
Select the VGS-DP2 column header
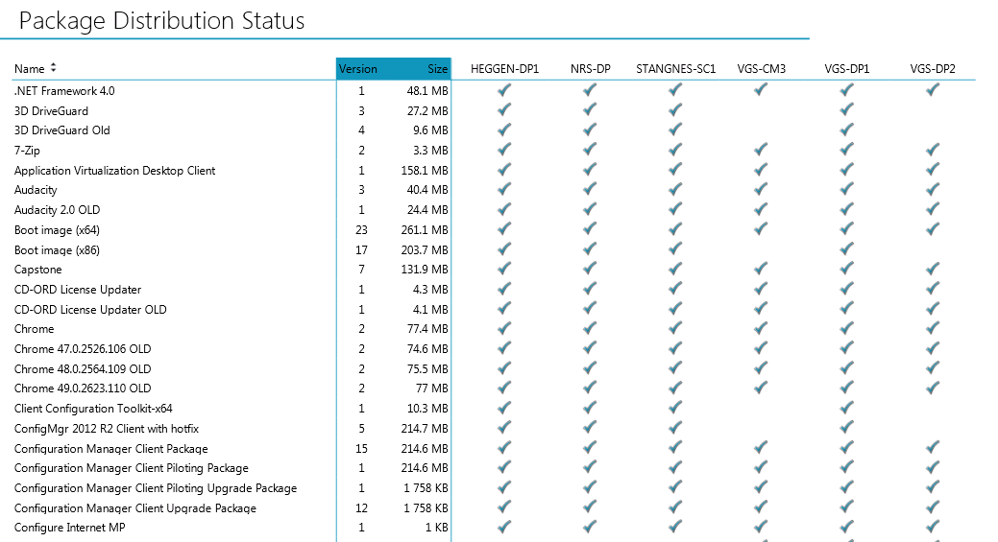pos(933,69)
